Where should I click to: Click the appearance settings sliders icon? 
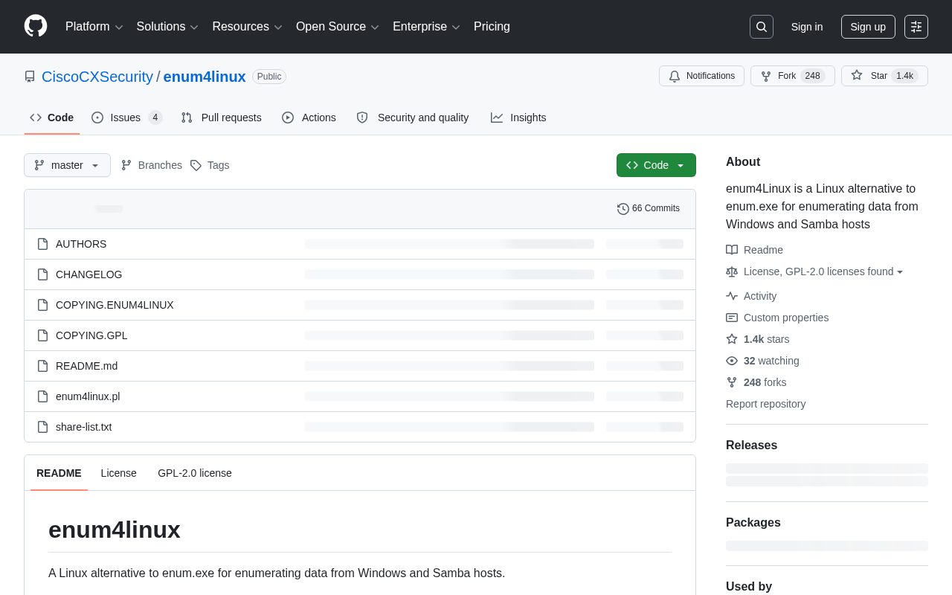click(x=916, y=27)
